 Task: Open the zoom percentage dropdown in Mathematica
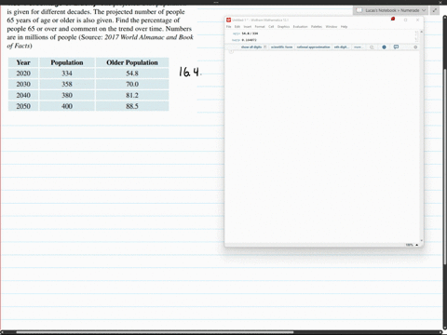(x=412, y=245)
